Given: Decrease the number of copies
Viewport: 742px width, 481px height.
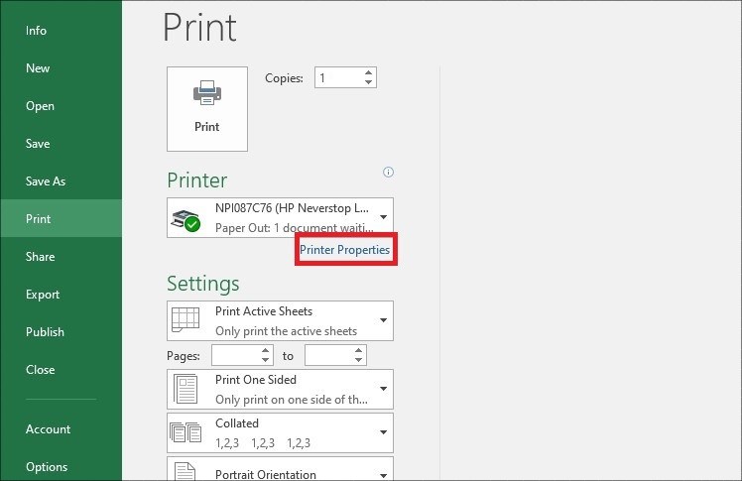Looking at the screenshot, I should pos(368,82).
